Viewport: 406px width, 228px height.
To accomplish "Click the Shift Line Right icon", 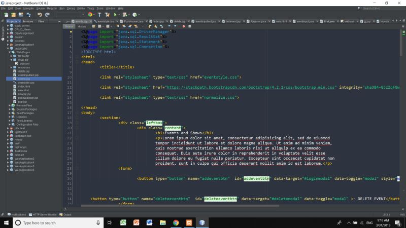I will tap(175, 26).
